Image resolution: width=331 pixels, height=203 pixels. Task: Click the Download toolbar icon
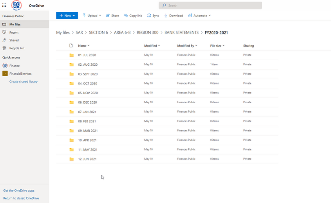coord(166,16)
